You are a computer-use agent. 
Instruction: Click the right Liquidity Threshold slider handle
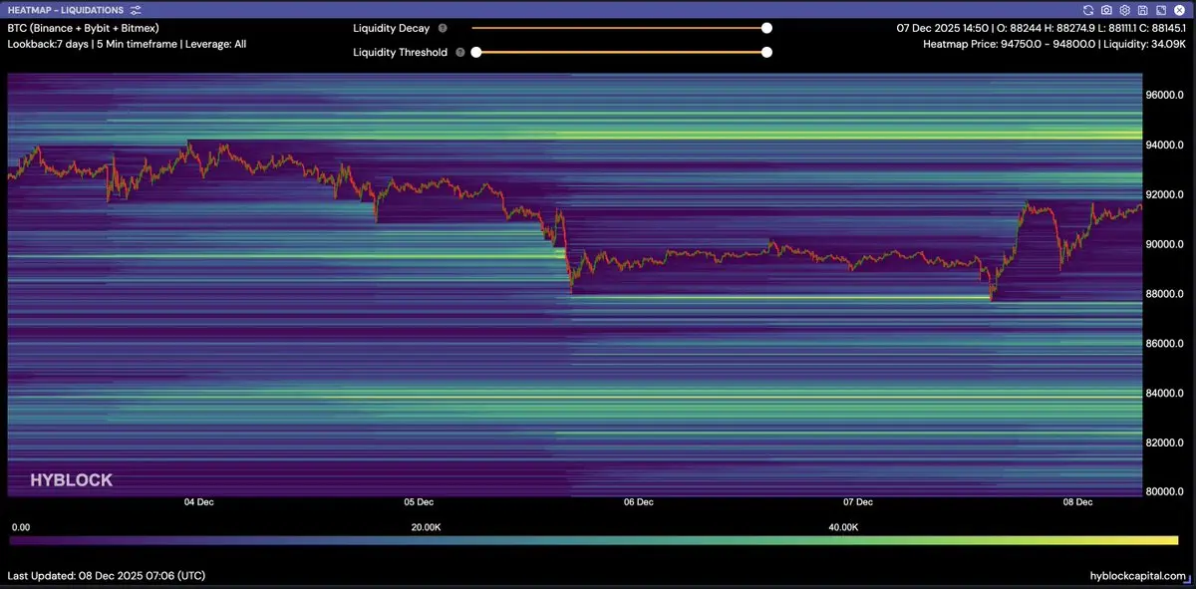[766, 53]
